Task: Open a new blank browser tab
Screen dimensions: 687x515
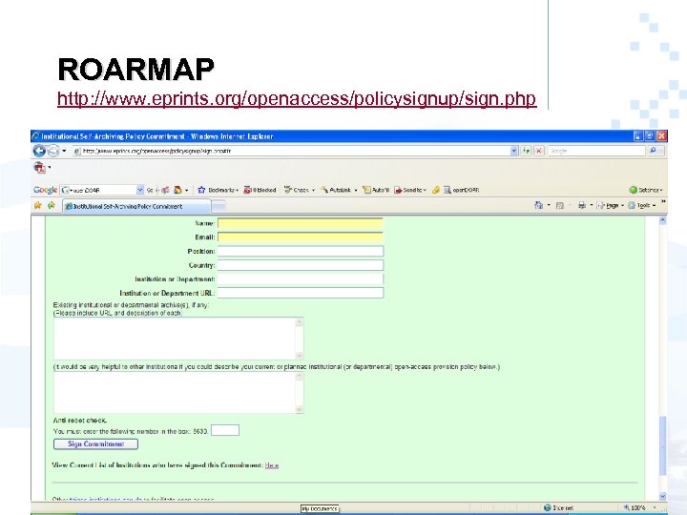Action: pos(219,206)
